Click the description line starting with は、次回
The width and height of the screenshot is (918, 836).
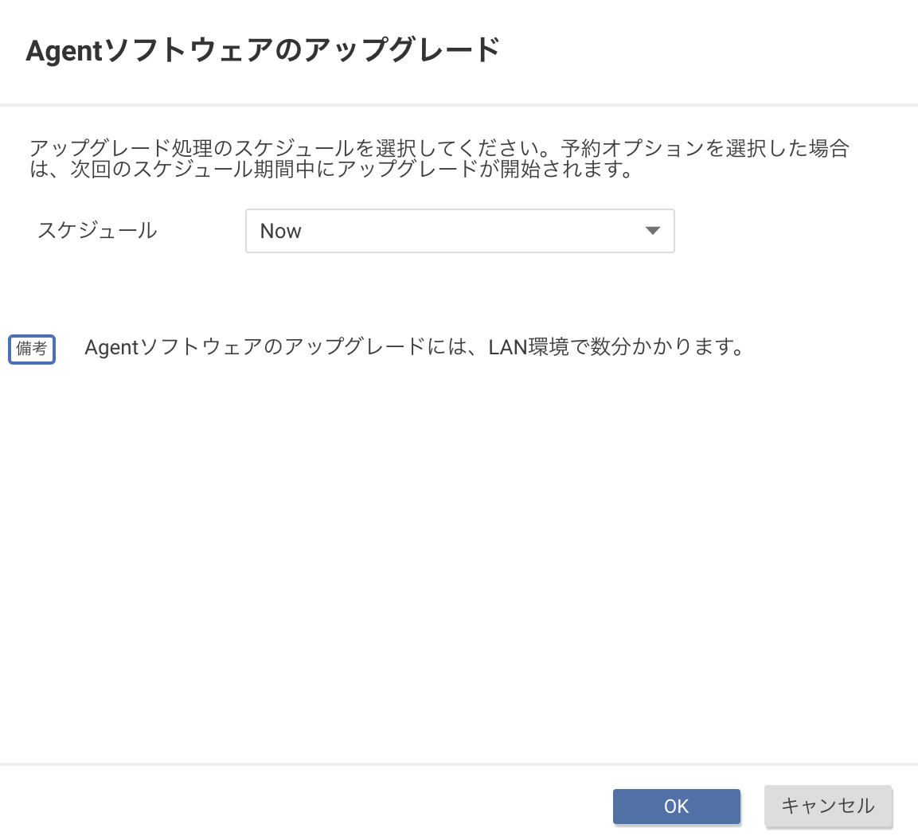tap(330, 170)
